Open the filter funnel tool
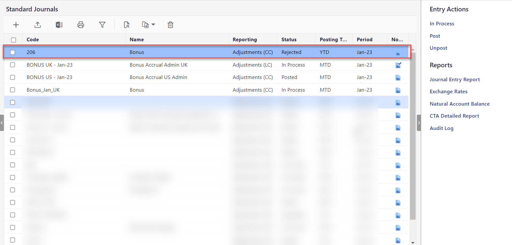512x245 pixels. click(x=102, y=25)
